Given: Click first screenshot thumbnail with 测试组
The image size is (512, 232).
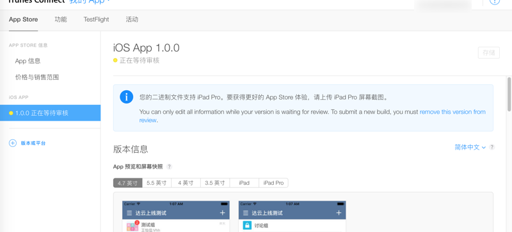Looking at the screenshot, I should point(175,216).
